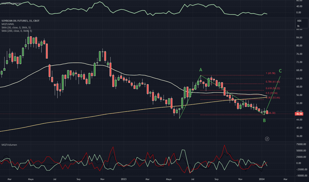Viewport: 309px width, 182px height.
Task: Click the Fibonacci level label 0.5 (55.94)
Action: click(x=272, y=93)
